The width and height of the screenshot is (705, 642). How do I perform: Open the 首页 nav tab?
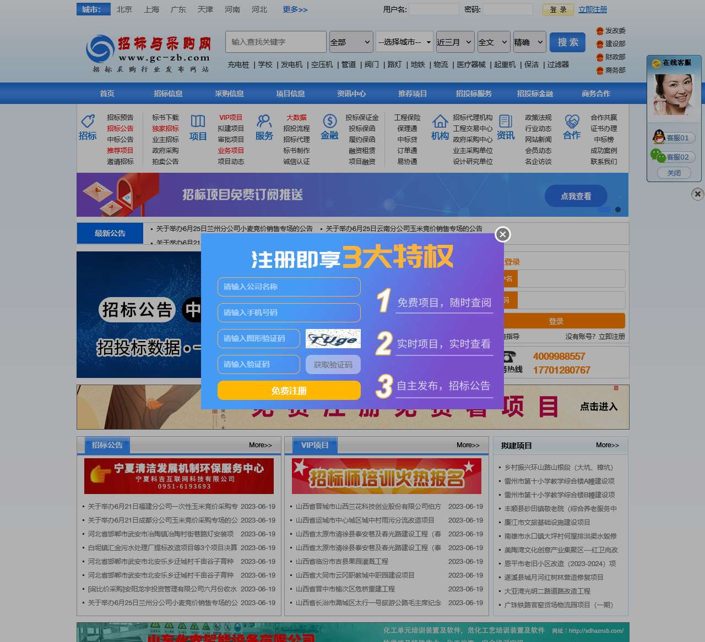[x=107, y=94]
